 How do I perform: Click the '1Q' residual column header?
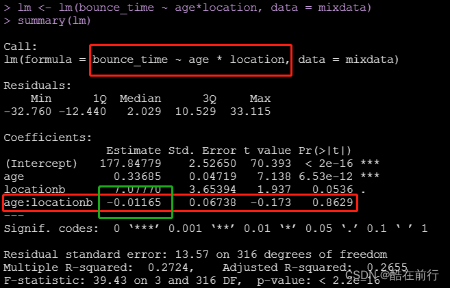pyautogui.click(x=99, y=99)
